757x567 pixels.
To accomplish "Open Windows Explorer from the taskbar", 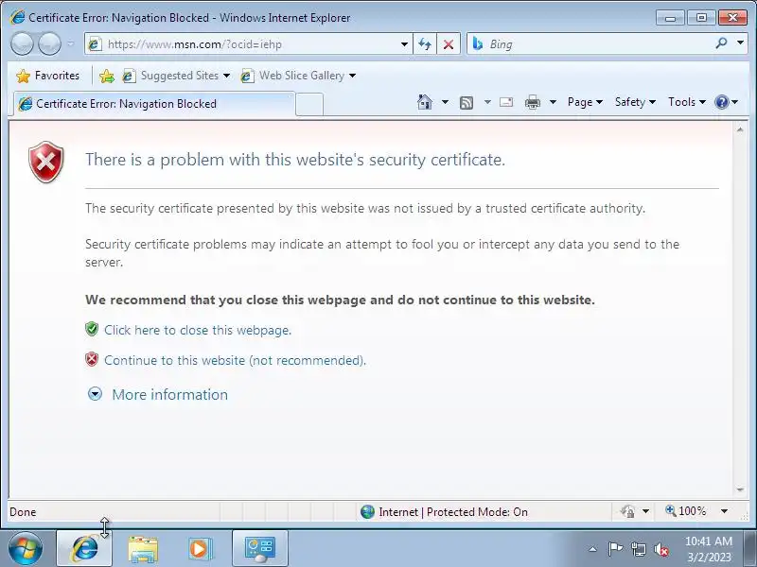I will 143,549.
